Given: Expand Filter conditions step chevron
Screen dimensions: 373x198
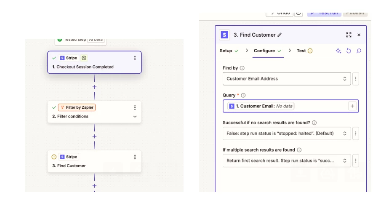Looking at the screenshot, I should click(x=135, y=117).
